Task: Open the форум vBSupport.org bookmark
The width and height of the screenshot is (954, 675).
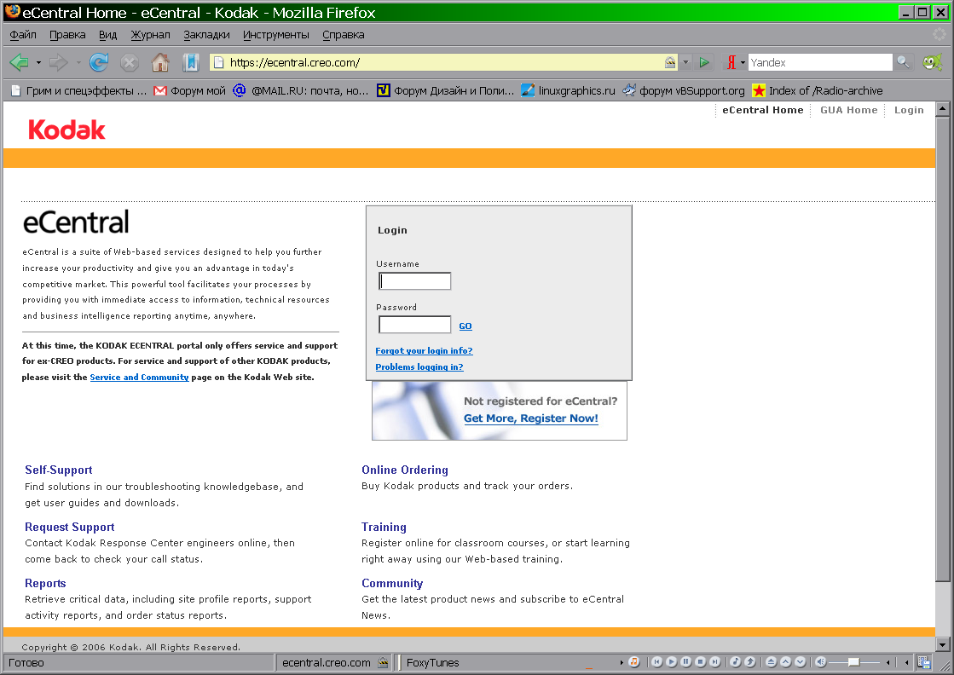Action: [683, 90]
